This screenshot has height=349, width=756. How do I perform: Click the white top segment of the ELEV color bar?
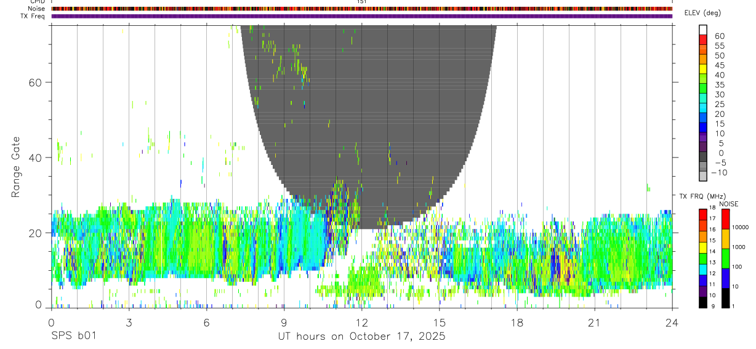pyautogui.click(x=703, y=30)
